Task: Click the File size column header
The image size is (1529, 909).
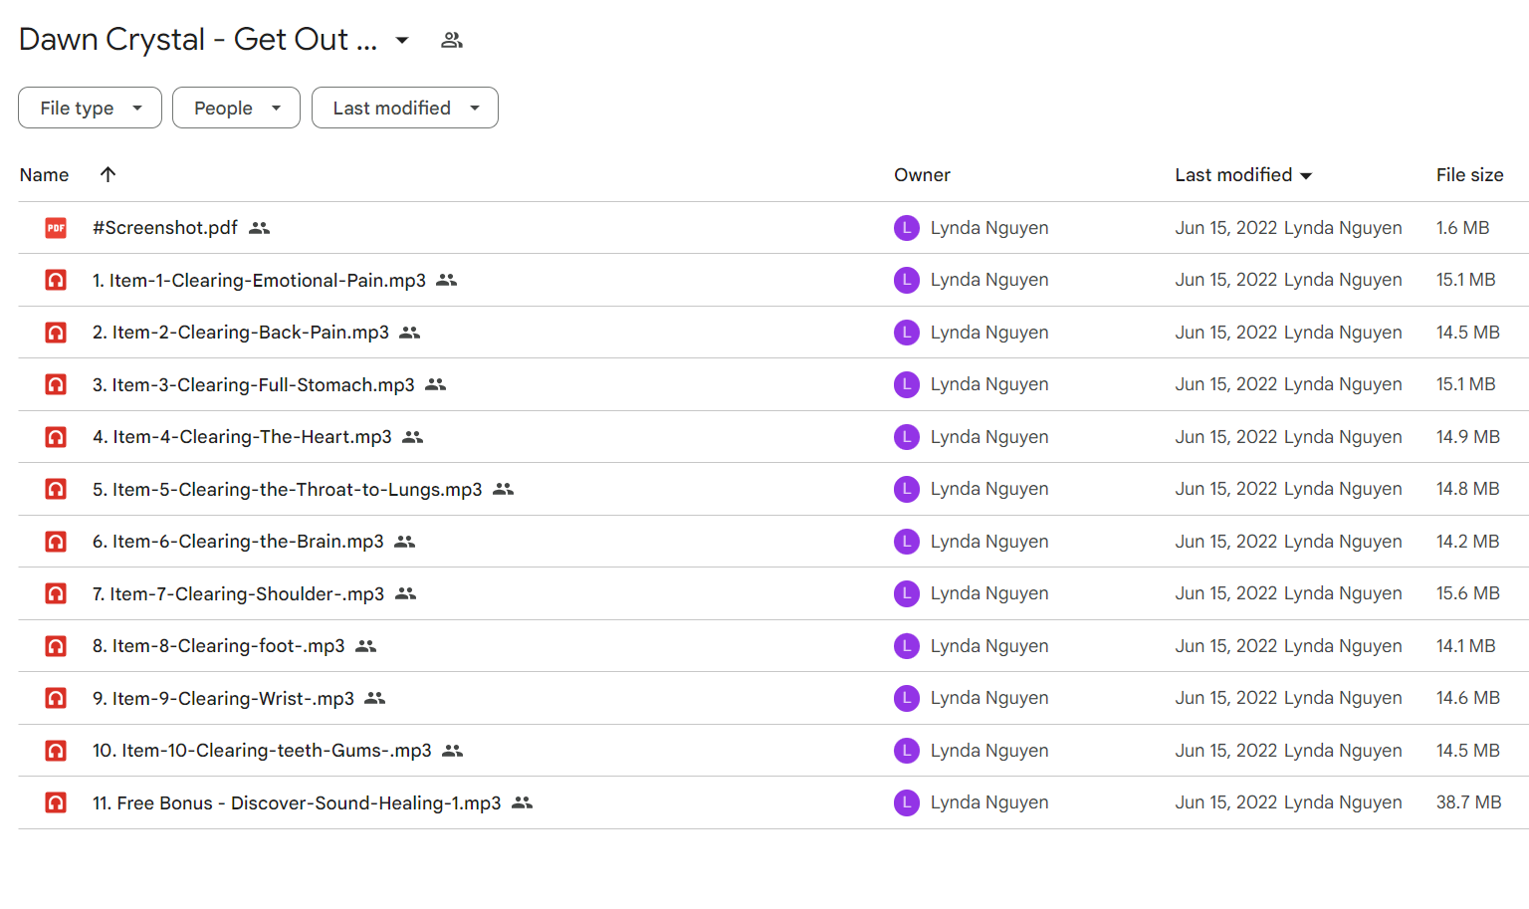Action: click(1469, 175)
